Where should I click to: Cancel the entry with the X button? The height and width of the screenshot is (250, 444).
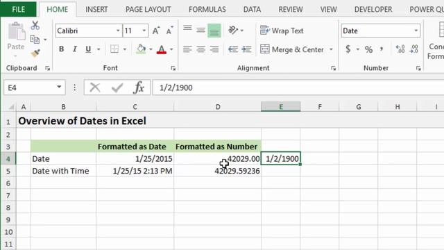95,87
